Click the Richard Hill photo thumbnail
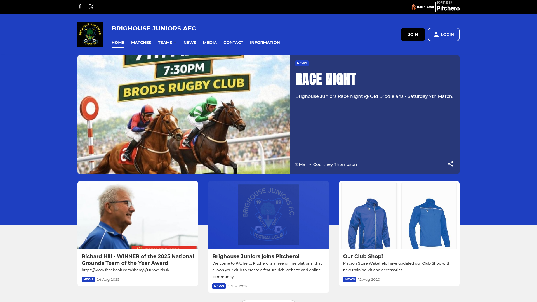Screen dimensions: 537x302 (138, 215)
